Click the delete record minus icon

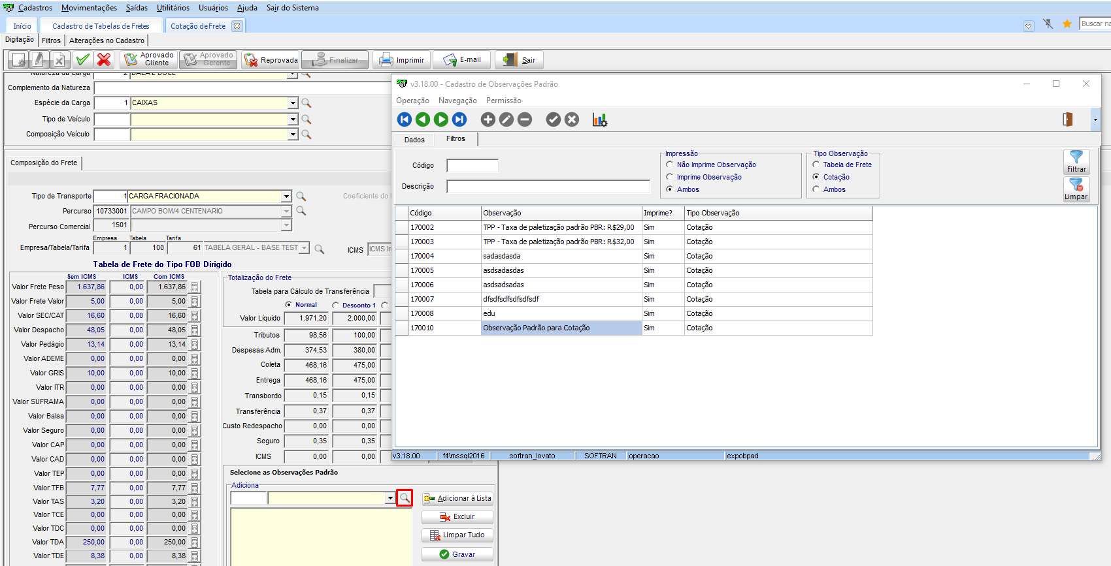[524, 119]
